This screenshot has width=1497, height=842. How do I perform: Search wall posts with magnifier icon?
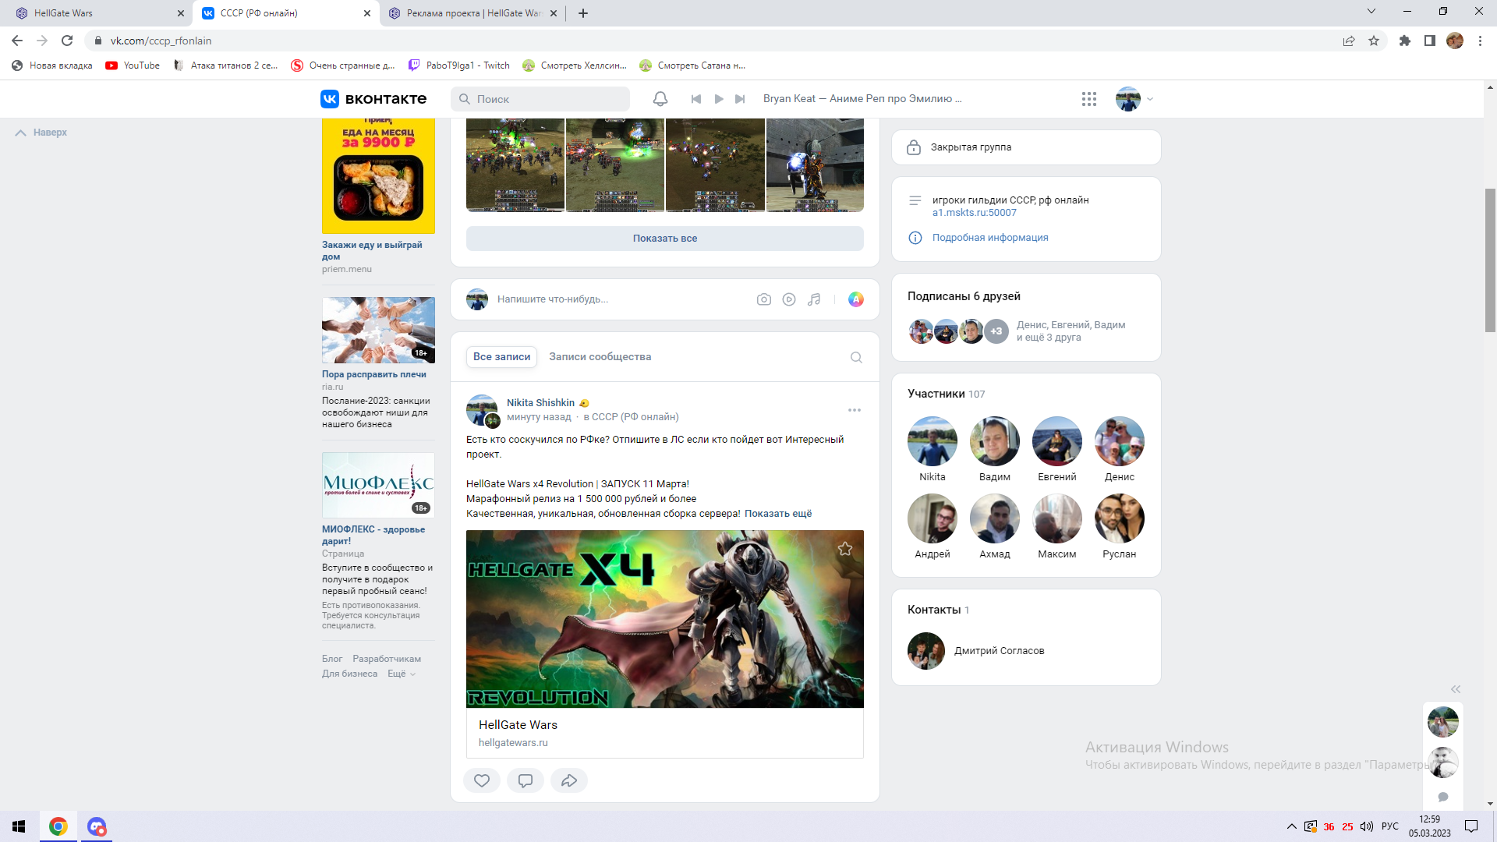pyautogui.click(x=856, y=357)
